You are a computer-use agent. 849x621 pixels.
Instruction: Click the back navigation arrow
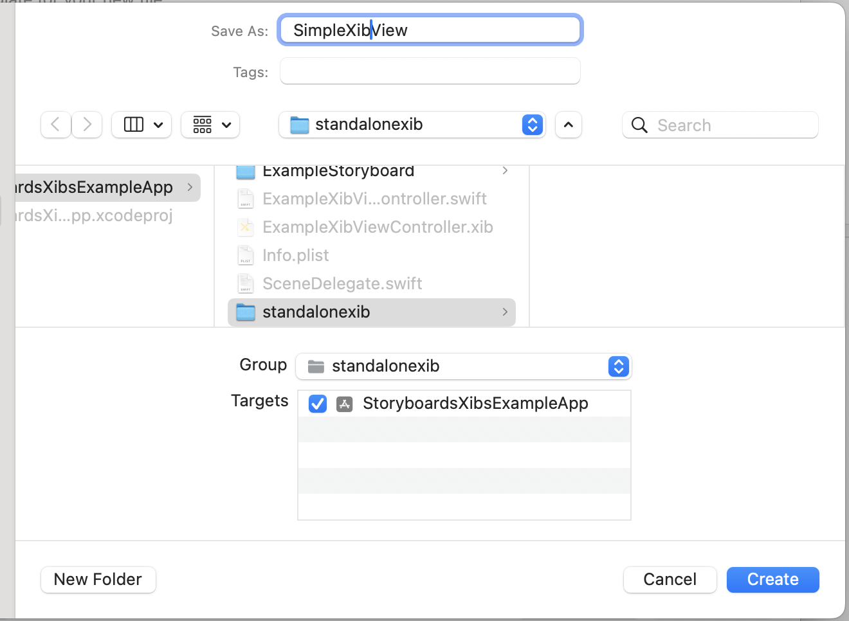(x=56, y=125)
